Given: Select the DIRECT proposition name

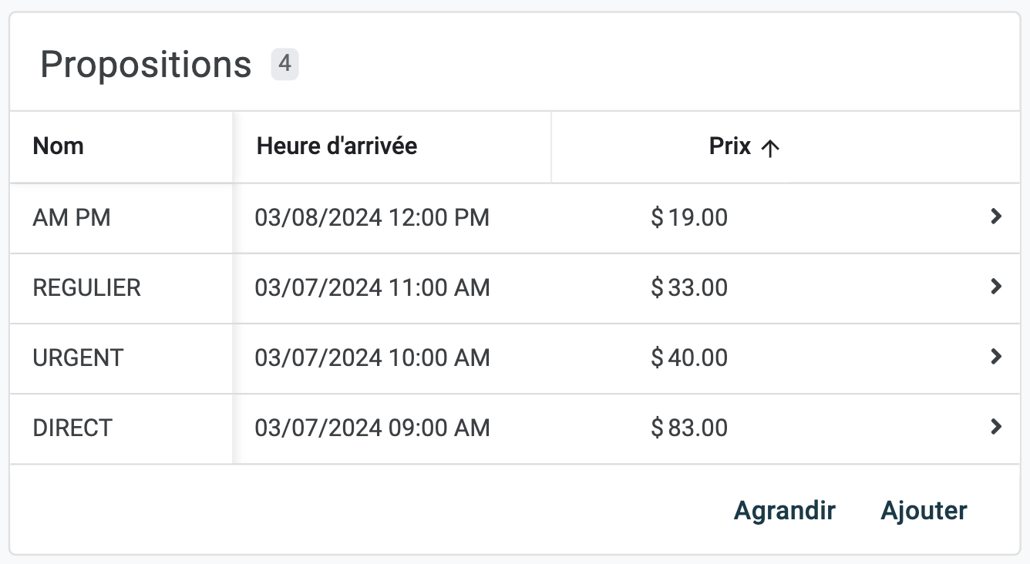Looking at the screenshot, I should 72,428.
